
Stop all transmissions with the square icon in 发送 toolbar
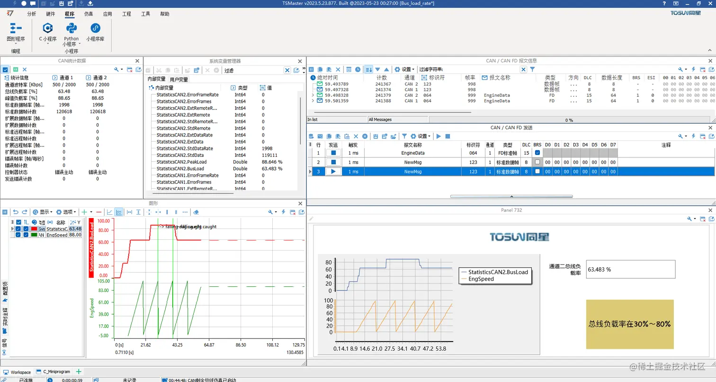447,136
